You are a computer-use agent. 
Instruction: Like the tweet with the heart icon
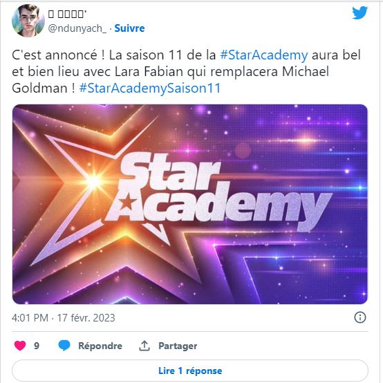20,346
